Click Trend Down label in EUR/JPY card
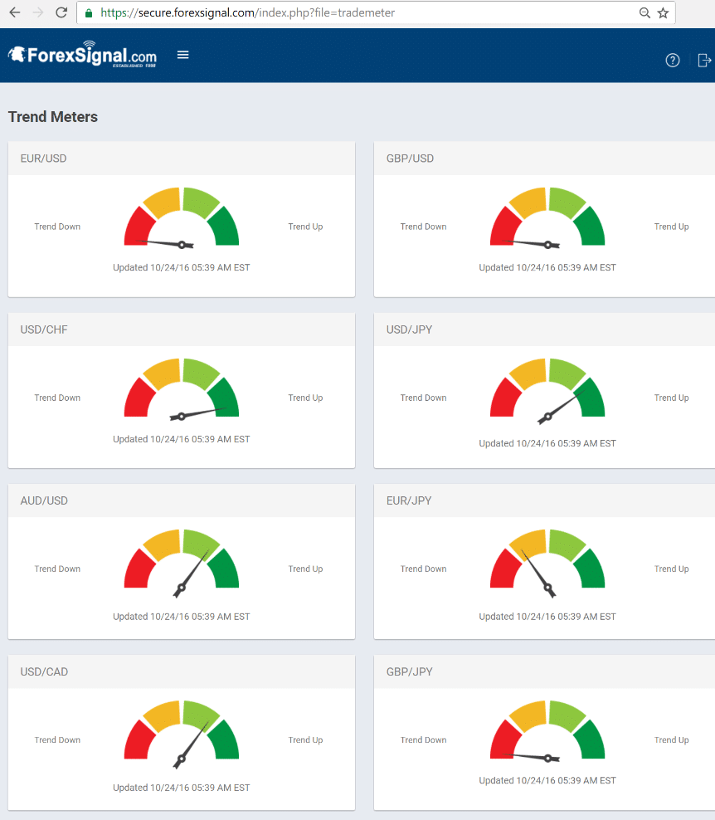This screenshot has width=715, height=820. tap(423, 569)
